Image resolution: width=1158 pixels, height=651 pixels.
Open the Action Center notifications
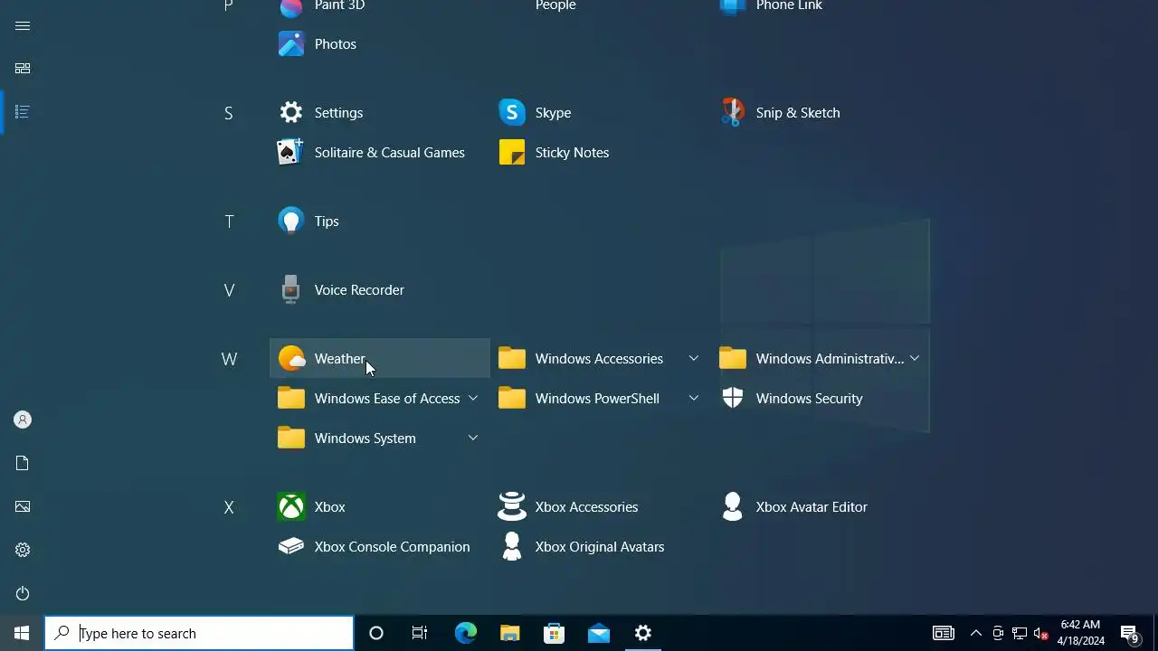pos(1130,633)
